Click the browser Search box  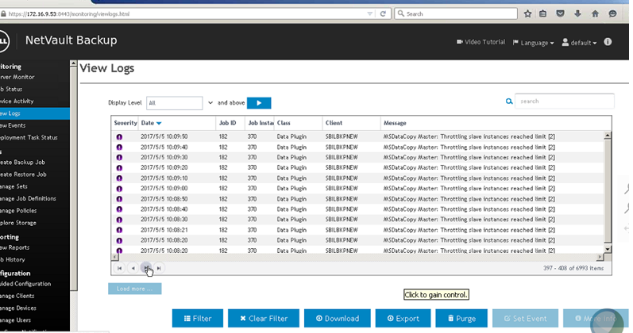point(456,13)
